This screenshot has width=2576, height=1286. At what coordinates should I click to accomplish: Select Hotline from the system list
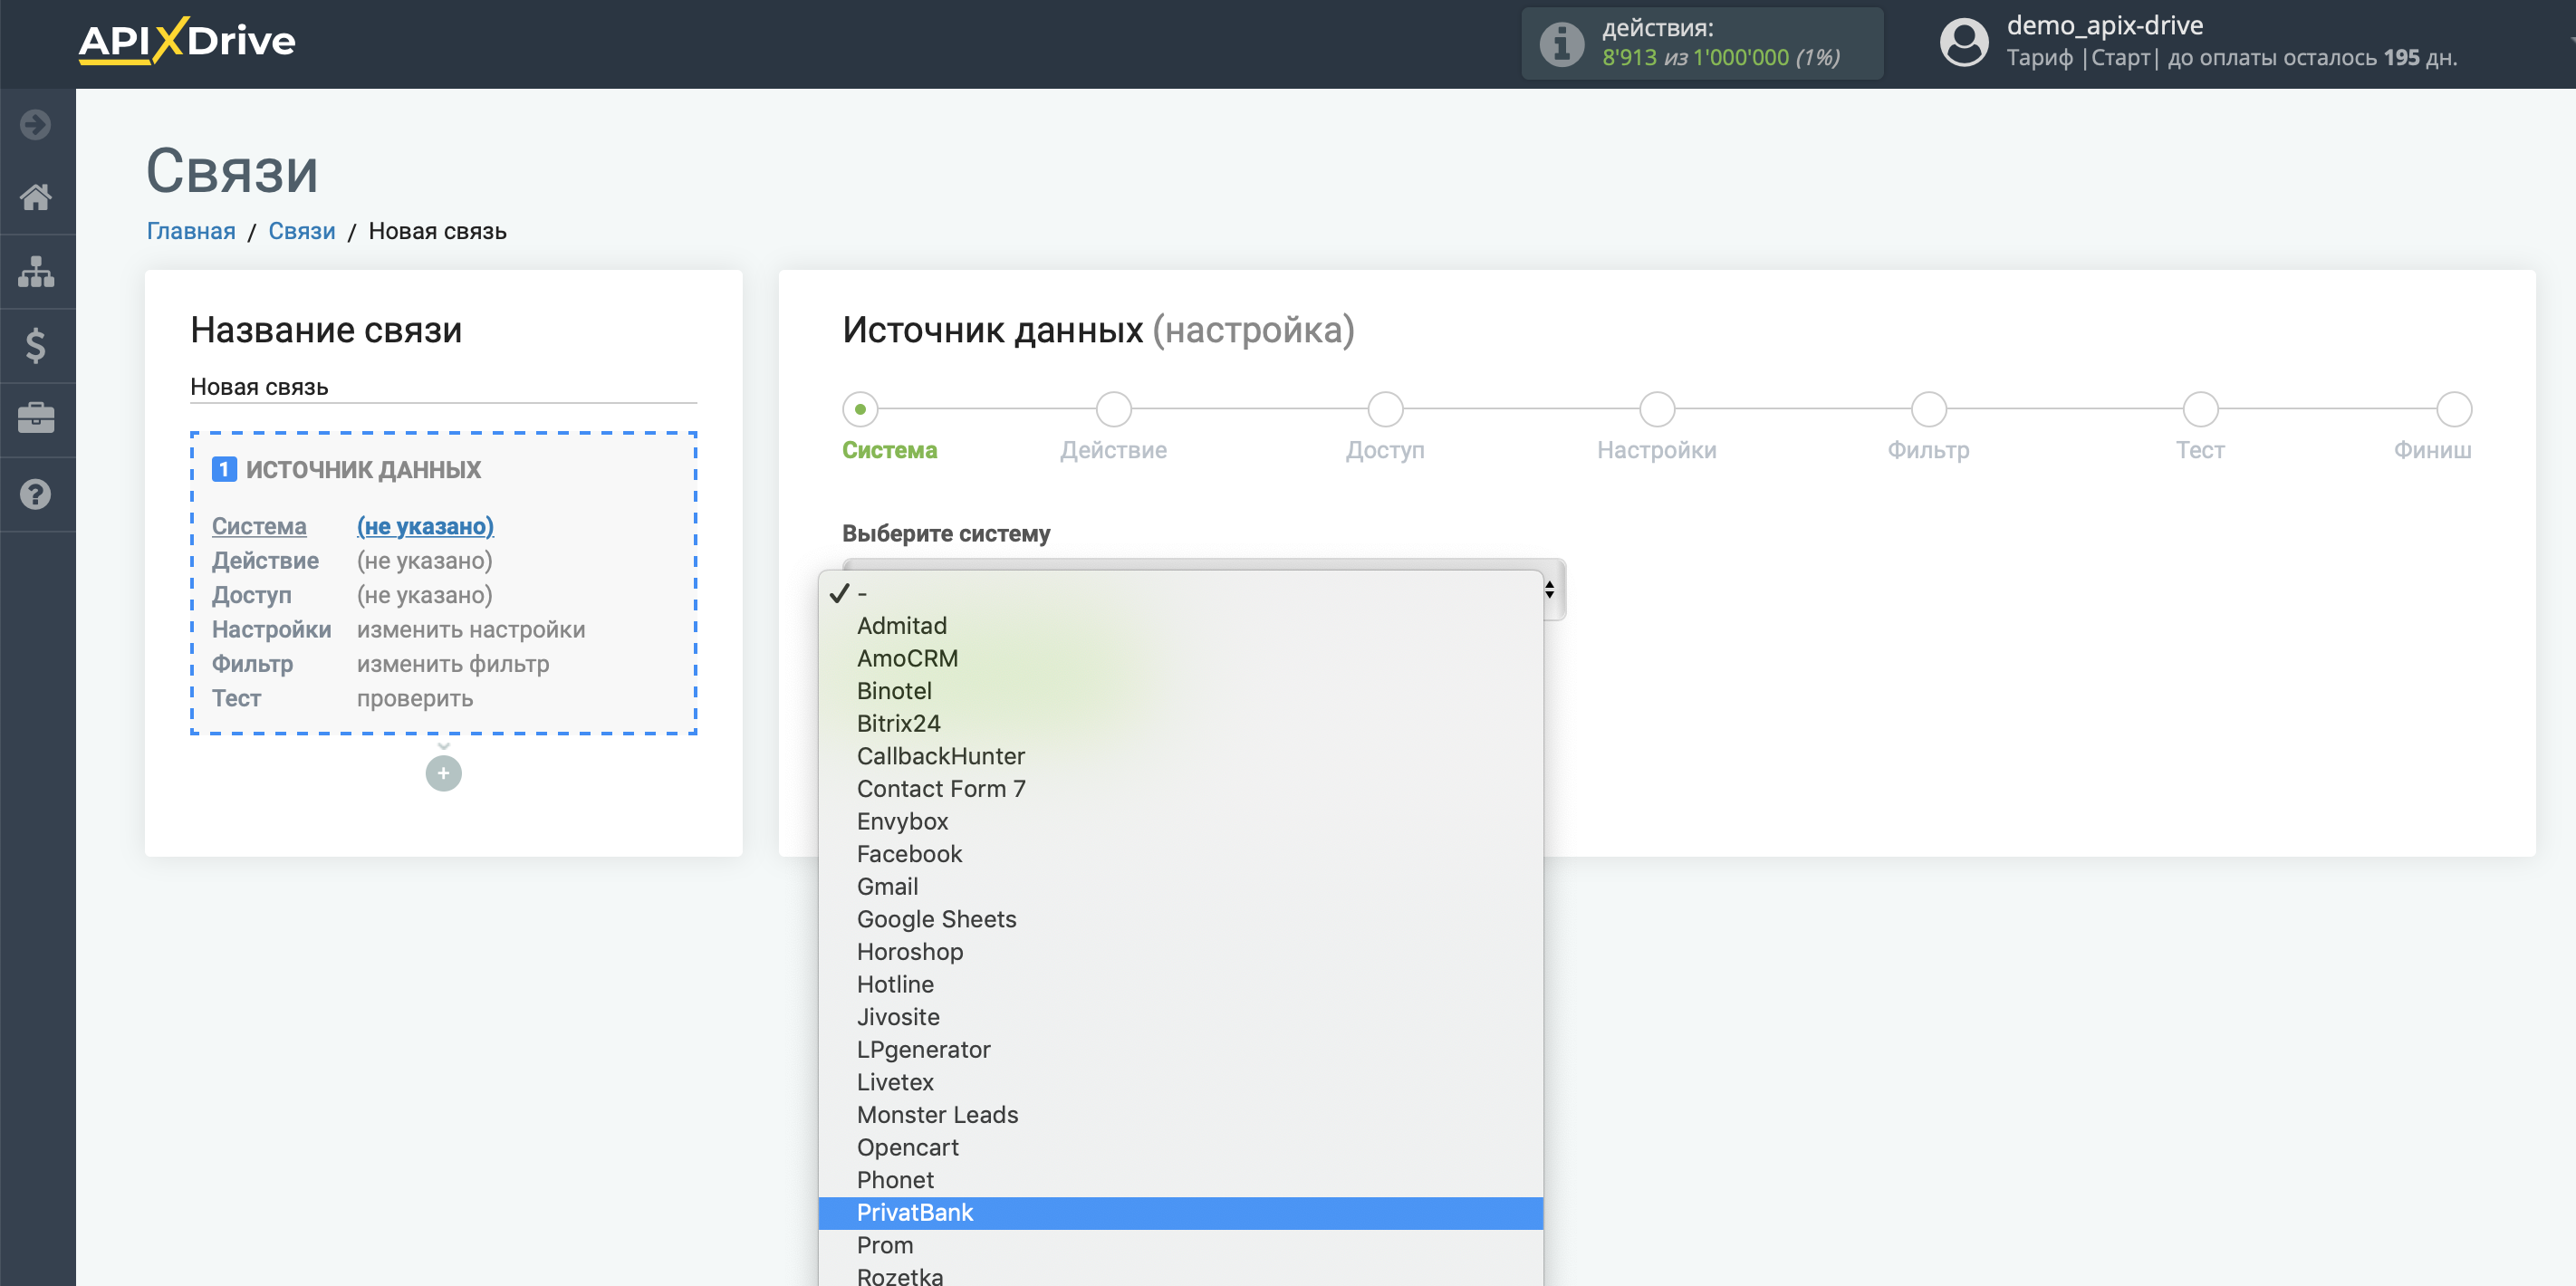[x=1180, y=984]
